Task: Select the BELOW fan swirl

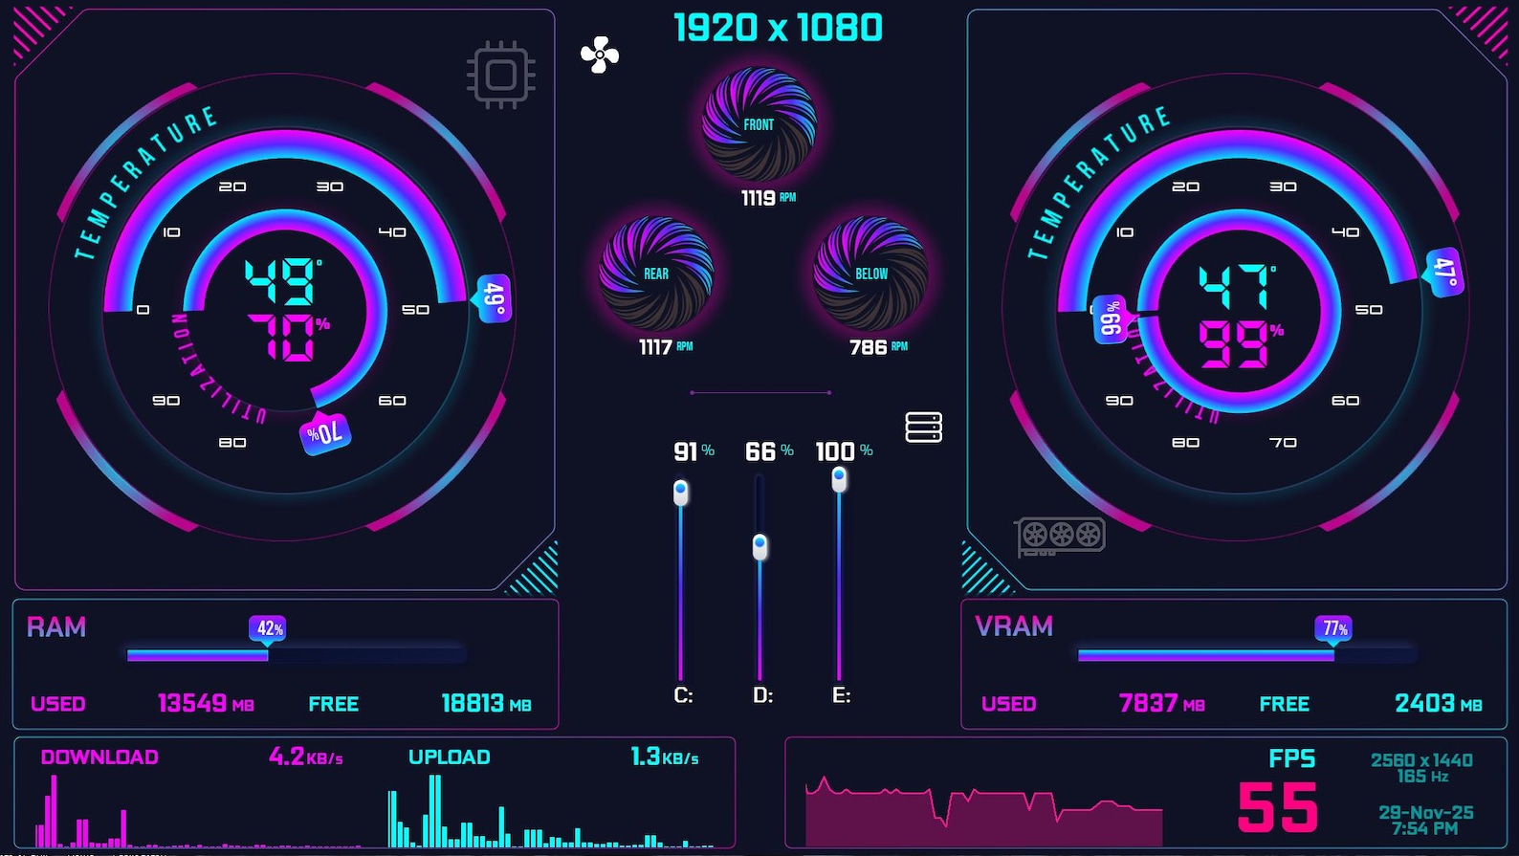Action: click(870, 274)
